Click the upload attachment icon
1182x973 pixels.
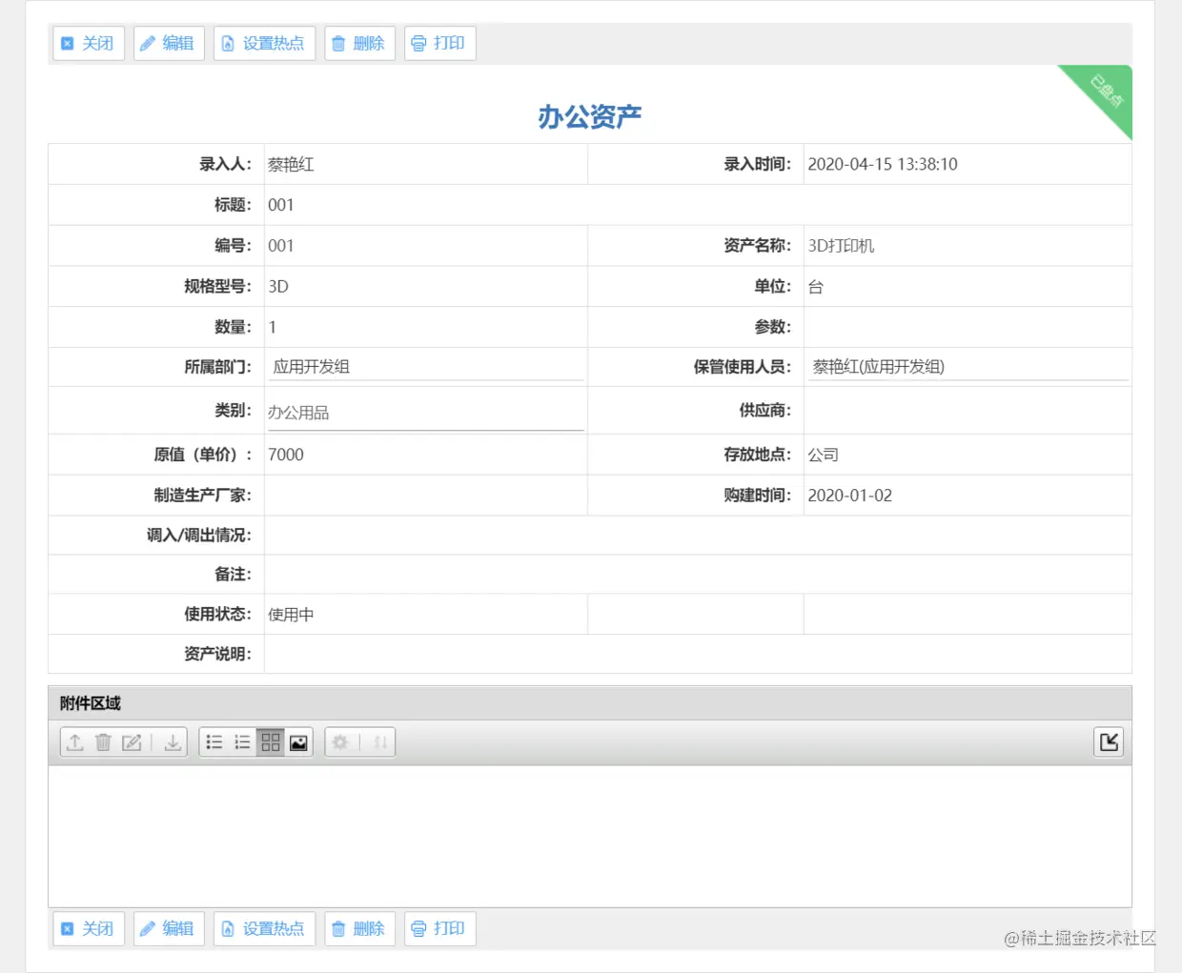(x=75, y=741)
